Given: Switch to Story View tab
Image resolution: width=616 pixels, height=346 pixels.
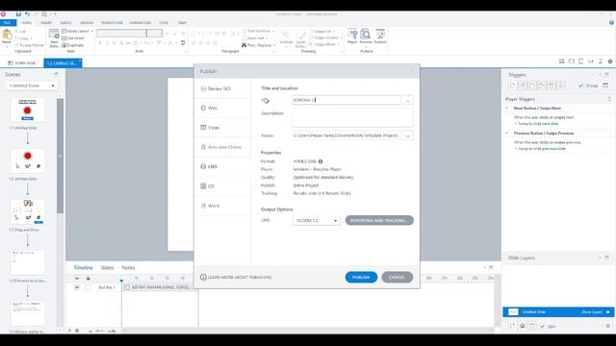Looking at the screenshot, I should pos(22,62).
